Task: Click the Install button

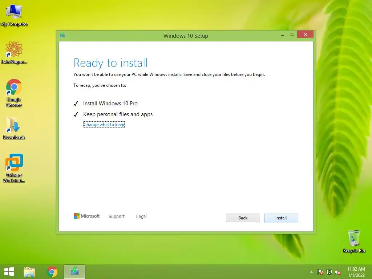Action: 281,218
